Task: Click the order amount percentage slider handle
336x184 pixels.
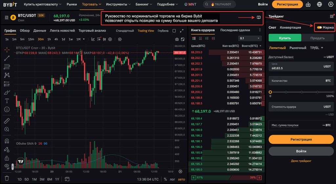Action: [270, 92]
